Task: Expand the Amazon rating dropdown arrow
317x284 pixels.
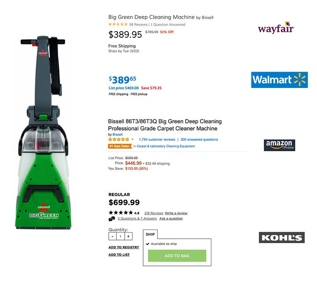Action: coord(133,139)
